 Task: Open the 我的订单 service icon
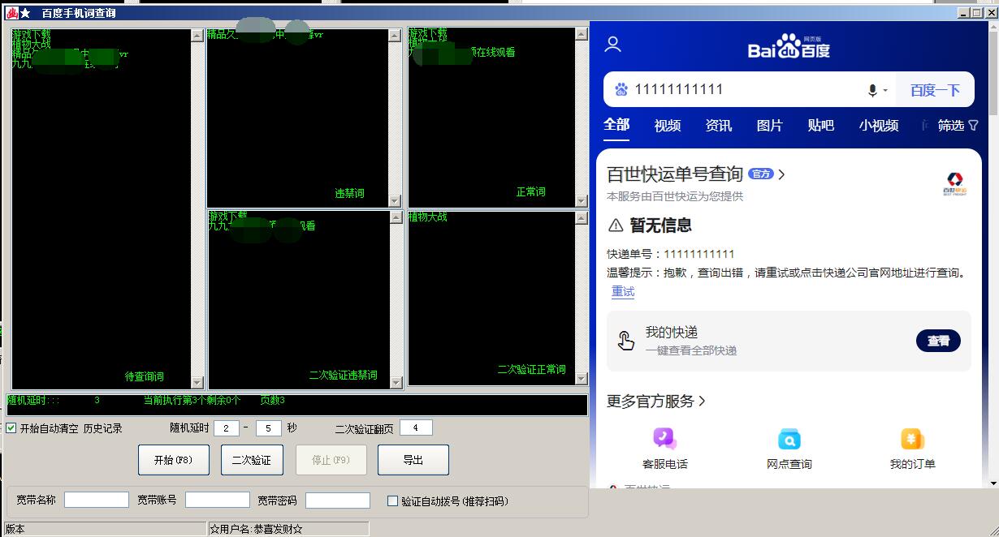912,440
